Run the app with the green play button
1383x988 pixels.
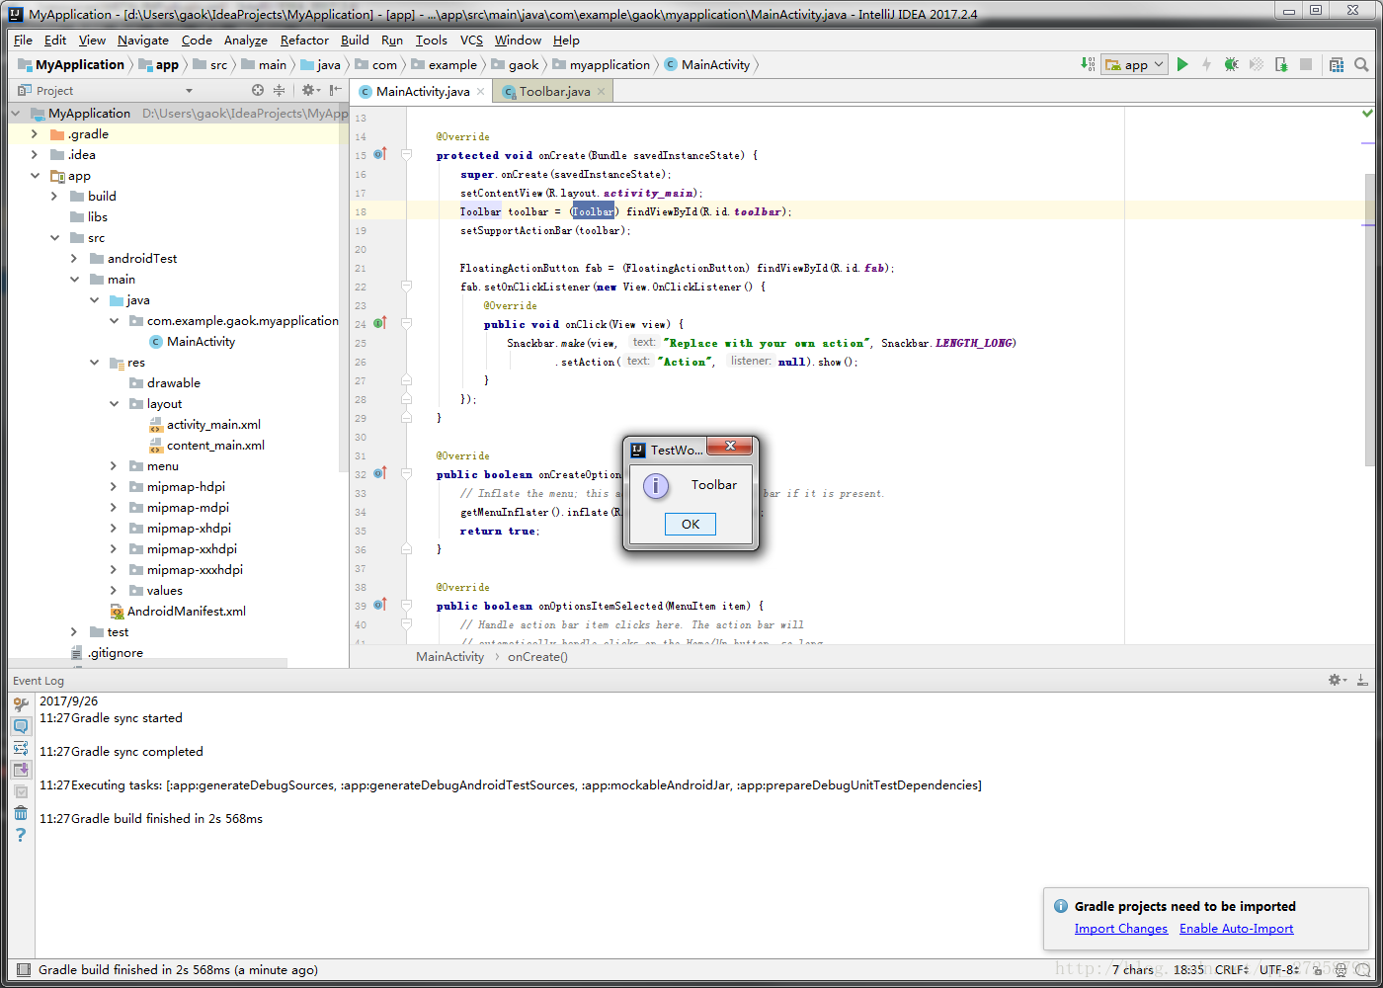click(x=1182, y=64)
